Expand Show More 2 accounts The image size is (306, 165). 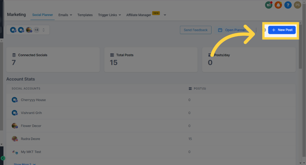coord(25,164)
